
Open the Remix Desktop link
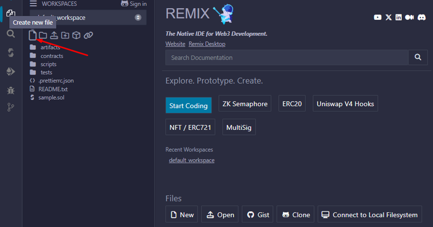207,44
